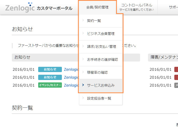The height and width of the screenshot is (127, 178).
Task: Click chevron icon beside 設定担当者一覧
Action: 83,98
